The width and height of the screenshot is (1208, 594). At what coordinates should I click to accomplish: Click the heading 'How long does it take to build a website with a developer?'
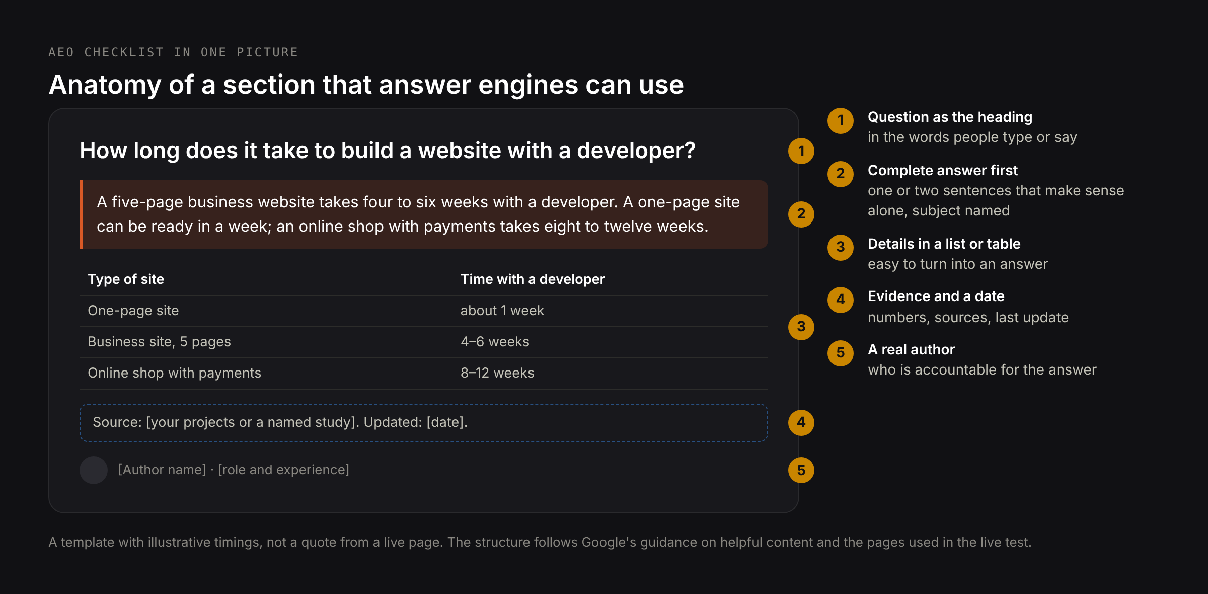coord(388,151)
